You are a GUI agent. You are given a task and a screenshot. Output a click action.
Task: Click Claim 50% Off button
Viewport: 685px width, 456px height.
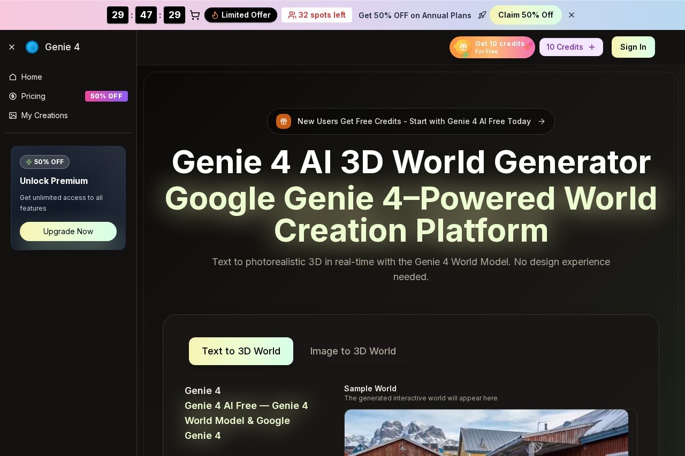(x=526, y=15)
